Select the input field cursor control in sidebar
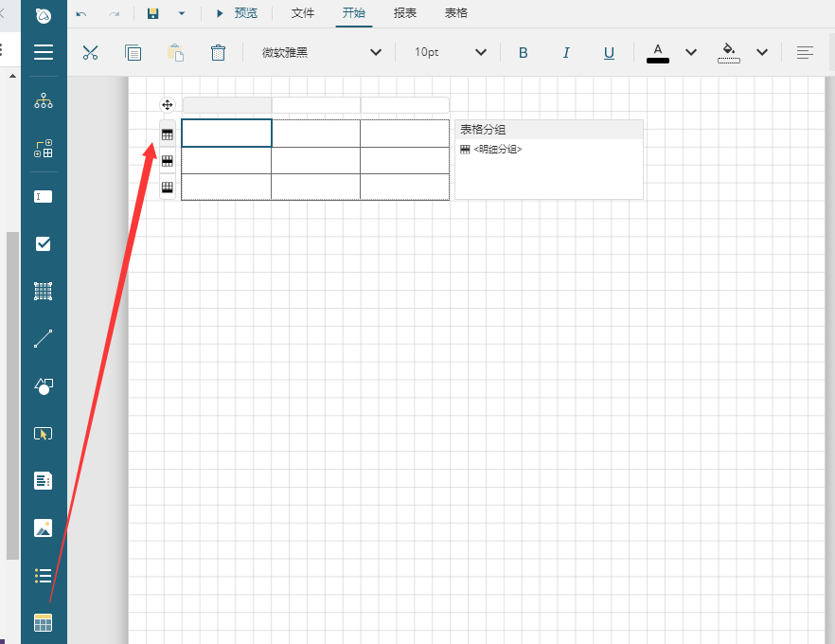 [x=44, y=434]
